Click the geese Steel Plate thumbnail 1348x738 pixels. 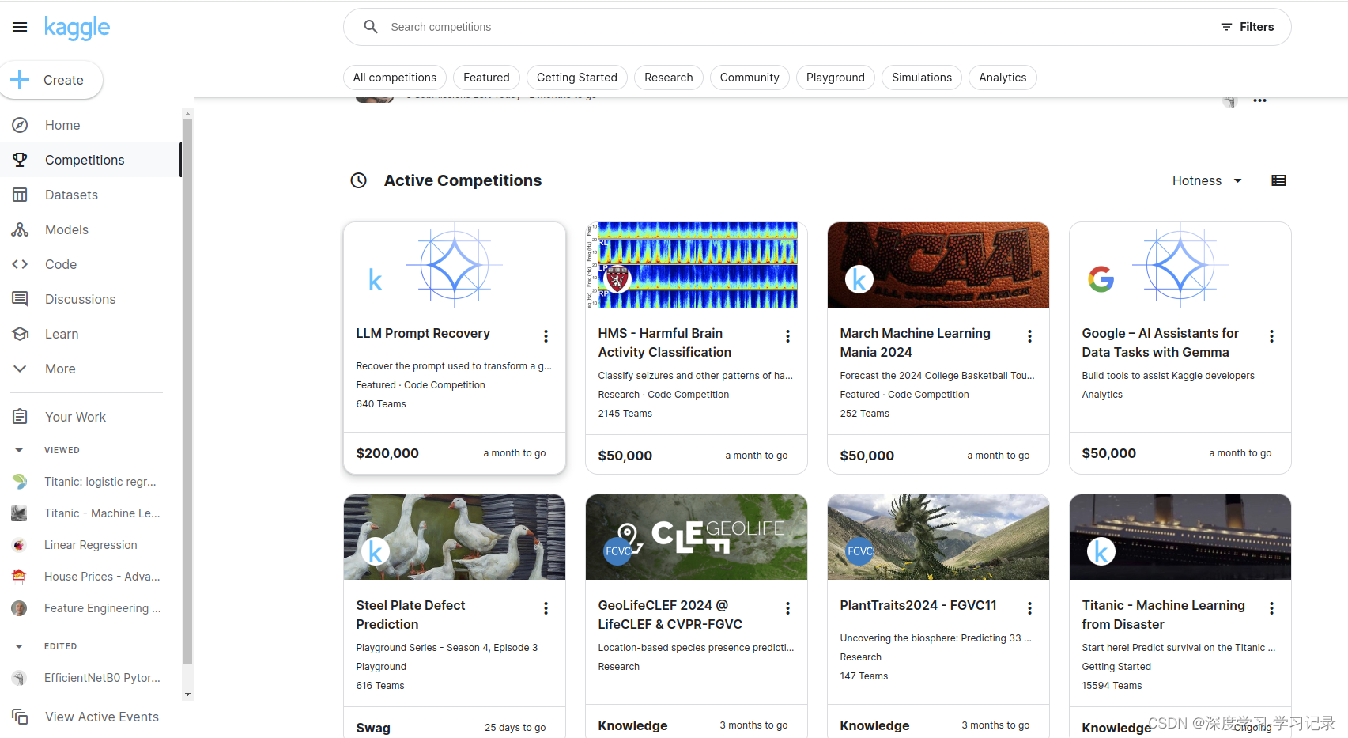tap(455, 537)
